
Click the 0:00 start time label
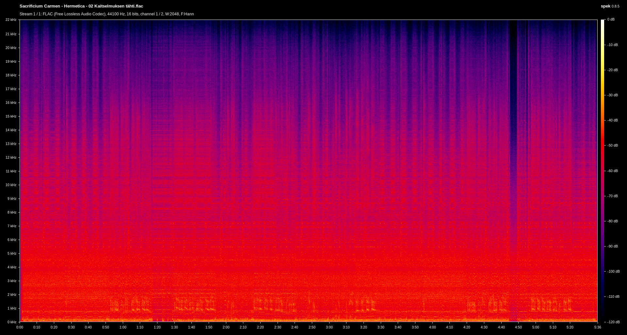[x=20, y=327]
